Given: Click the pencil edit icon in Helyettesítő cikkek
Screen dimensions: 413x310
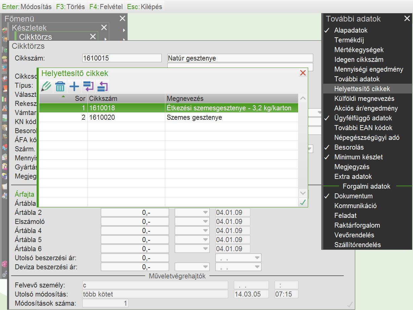Looking at the screenshot, I should [x=46, y=87].
